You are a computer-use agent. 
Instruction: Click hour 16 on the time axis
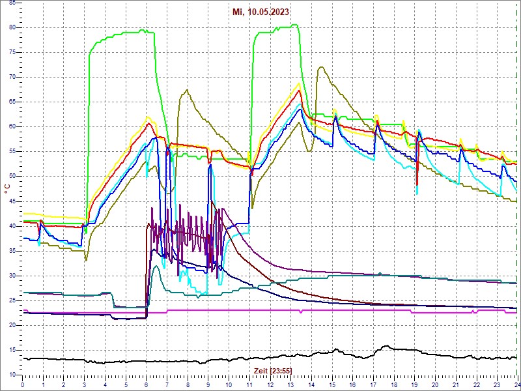point(352,384)
